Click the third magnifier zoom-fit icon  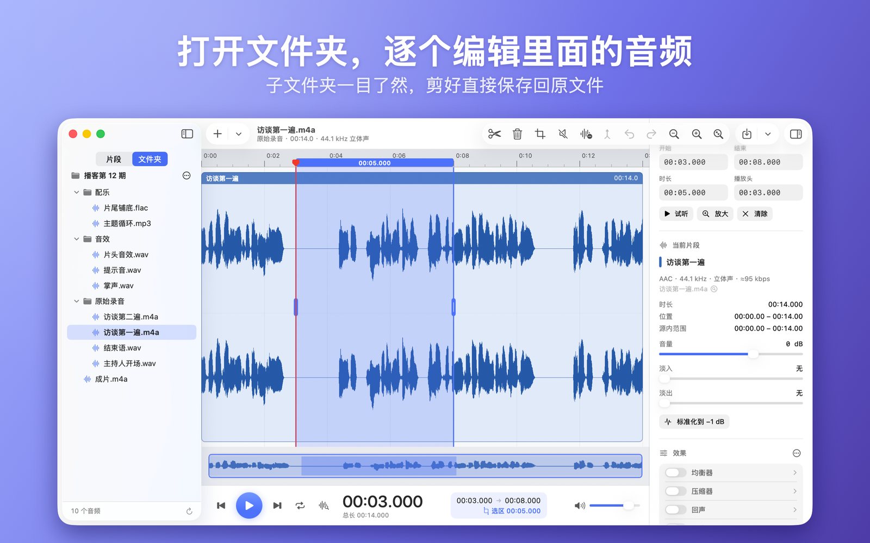tap(718, 134)
